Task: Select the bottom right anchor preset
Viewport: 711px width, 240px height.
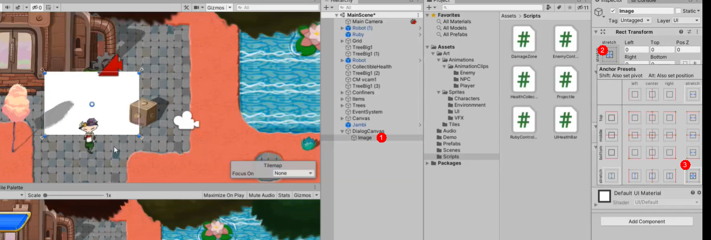Action: pos(669,153)
